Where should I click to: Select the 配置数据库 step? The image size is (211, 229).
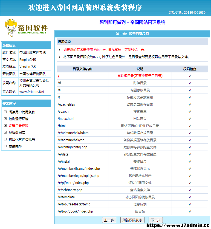click(x=17, y=133)
